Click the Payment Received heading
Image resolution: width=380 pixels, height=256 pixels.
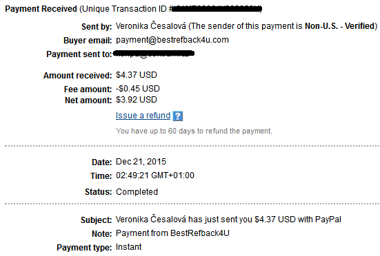click(x=41, y=9)
